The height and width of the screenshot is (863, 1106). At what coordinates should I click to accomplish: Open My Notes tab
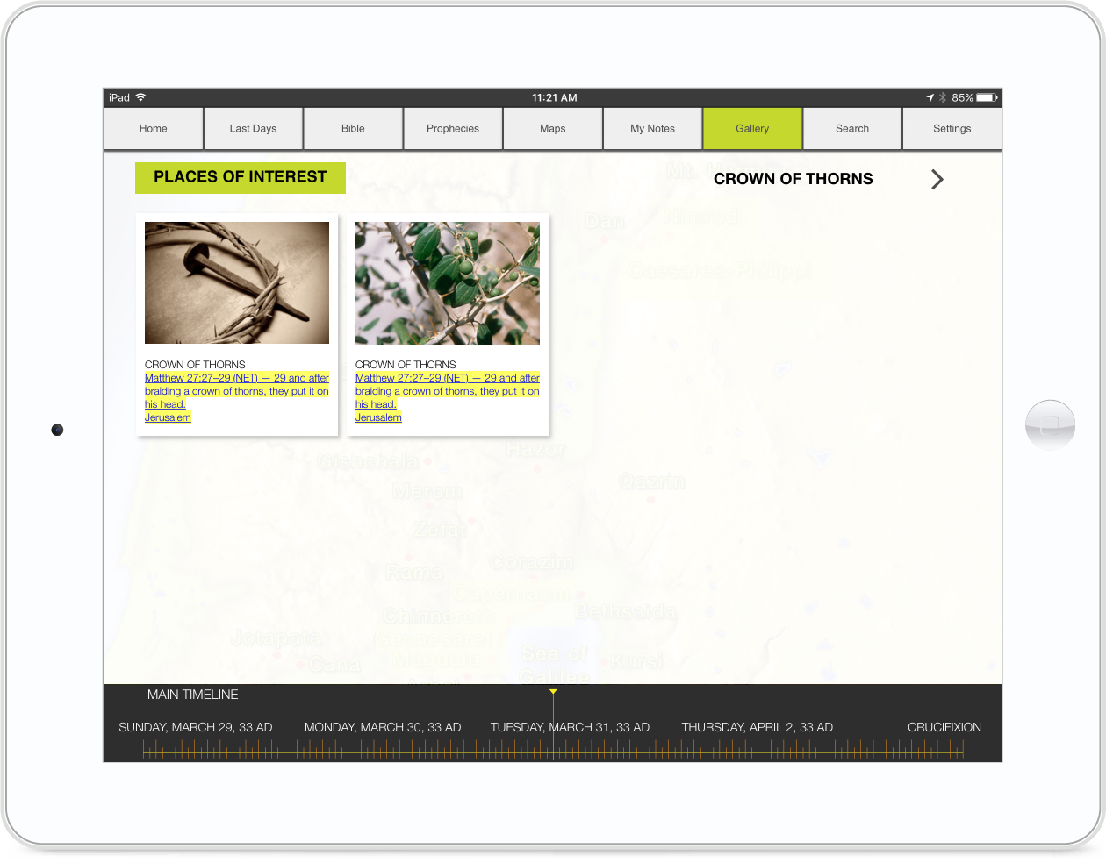click(652, 129)
